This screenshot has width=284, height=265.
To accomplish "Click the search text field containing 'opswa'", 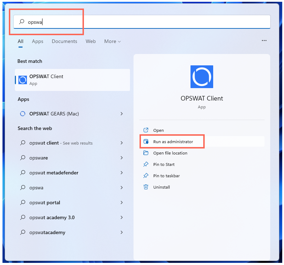I will pyautogui.click(x=142, y=22).
